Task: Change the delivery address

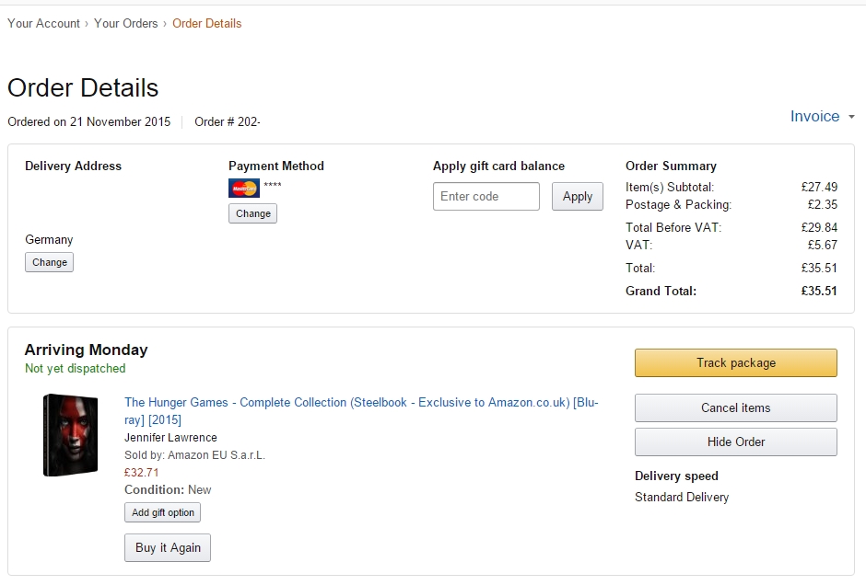Action: (x=49, y=262)
